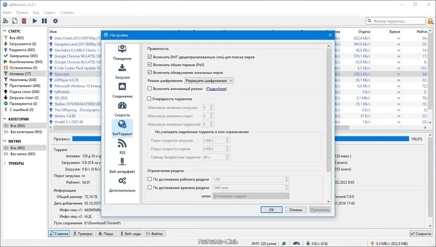This screenshot has height=247, width=436.
Task: Open the Справка menu
Action: [67, 13]
